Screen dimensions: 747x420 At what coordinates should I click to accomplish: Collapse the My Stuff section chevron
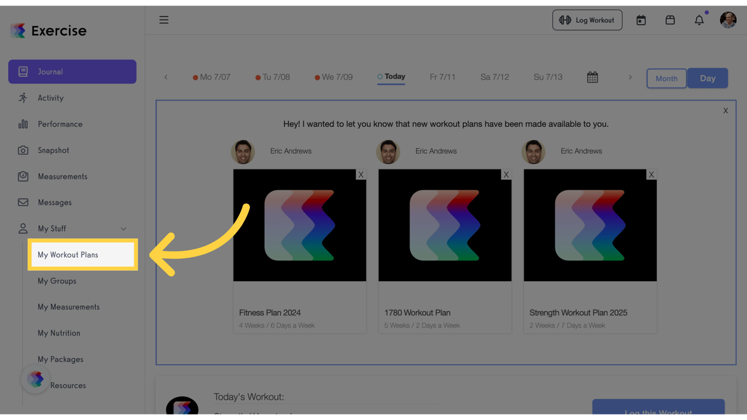coord(124,229)
